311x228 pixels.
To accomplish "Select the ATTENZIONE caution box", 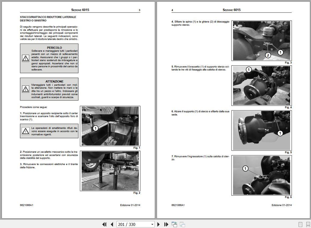I will (x=49, y=89).
